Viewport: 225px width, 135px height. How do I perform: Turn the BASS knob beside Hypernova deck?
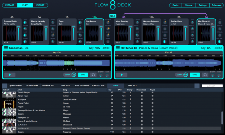click(x=137, y=35)
